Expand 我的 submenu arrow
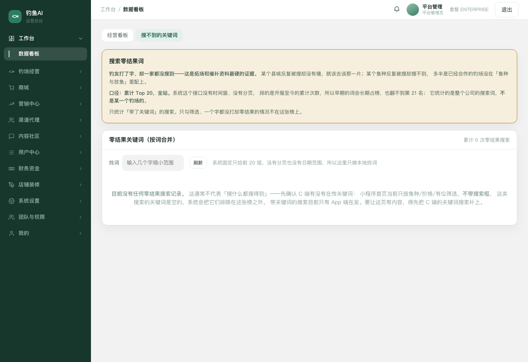Viewport: 528px width, 362px height. 81,233
